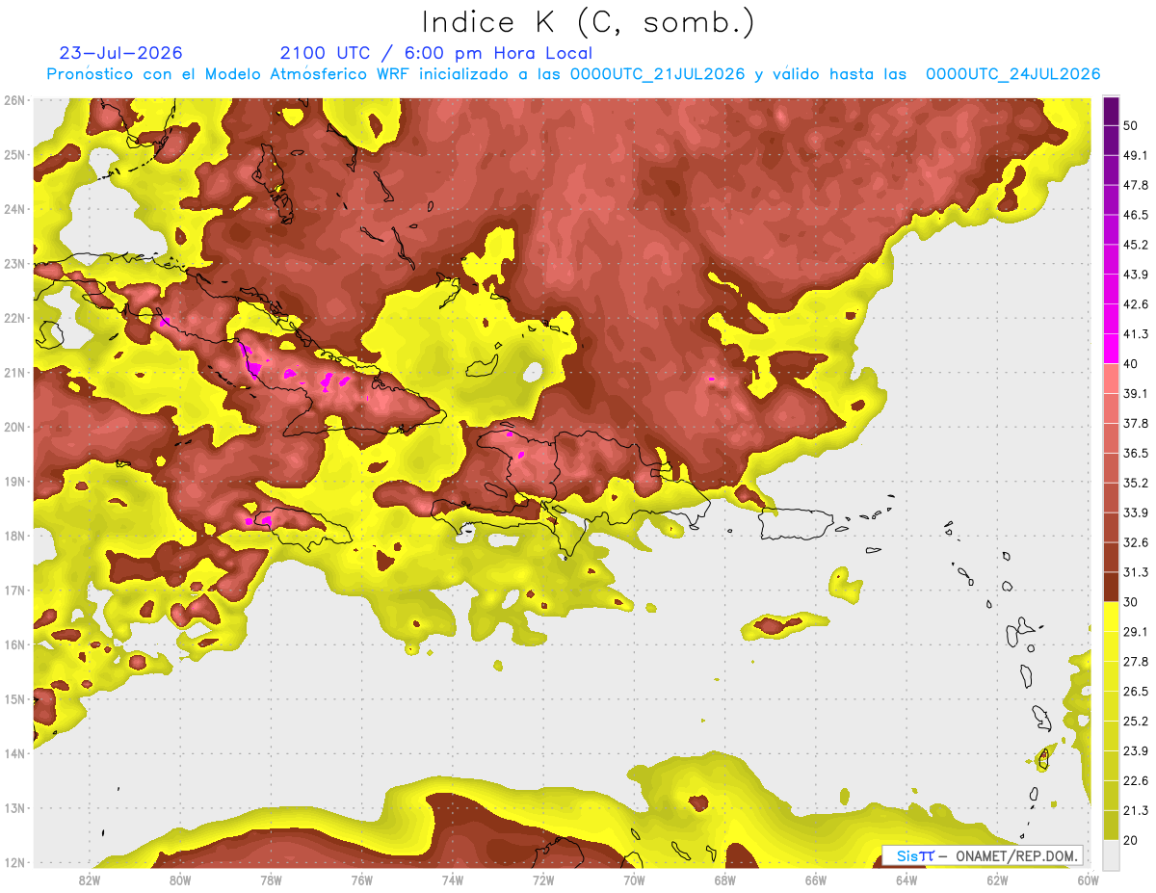Click the legend value '20'
The image size is (1156, 893).
pyautogui.click(x=1132, y=839)
